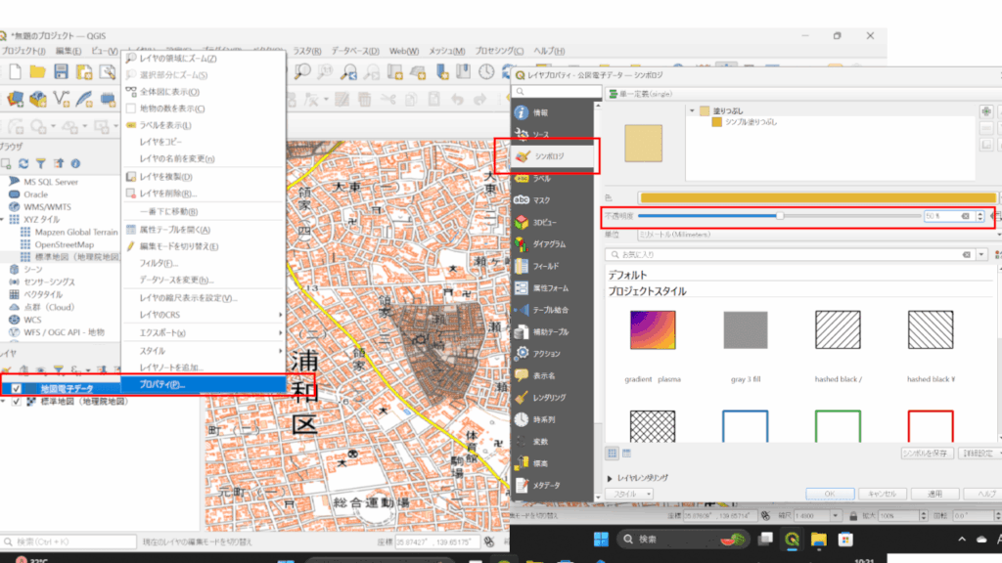Open the ラスタ menu in menu bar
Viewport: 1002px width, 563px height.
coord(307,51)
